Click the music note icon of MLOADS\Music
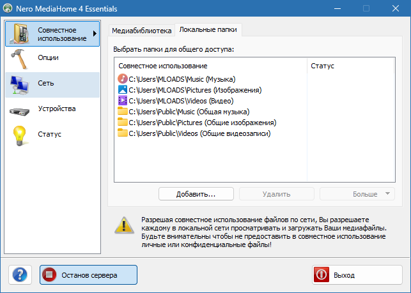 [x=123, y=79]
